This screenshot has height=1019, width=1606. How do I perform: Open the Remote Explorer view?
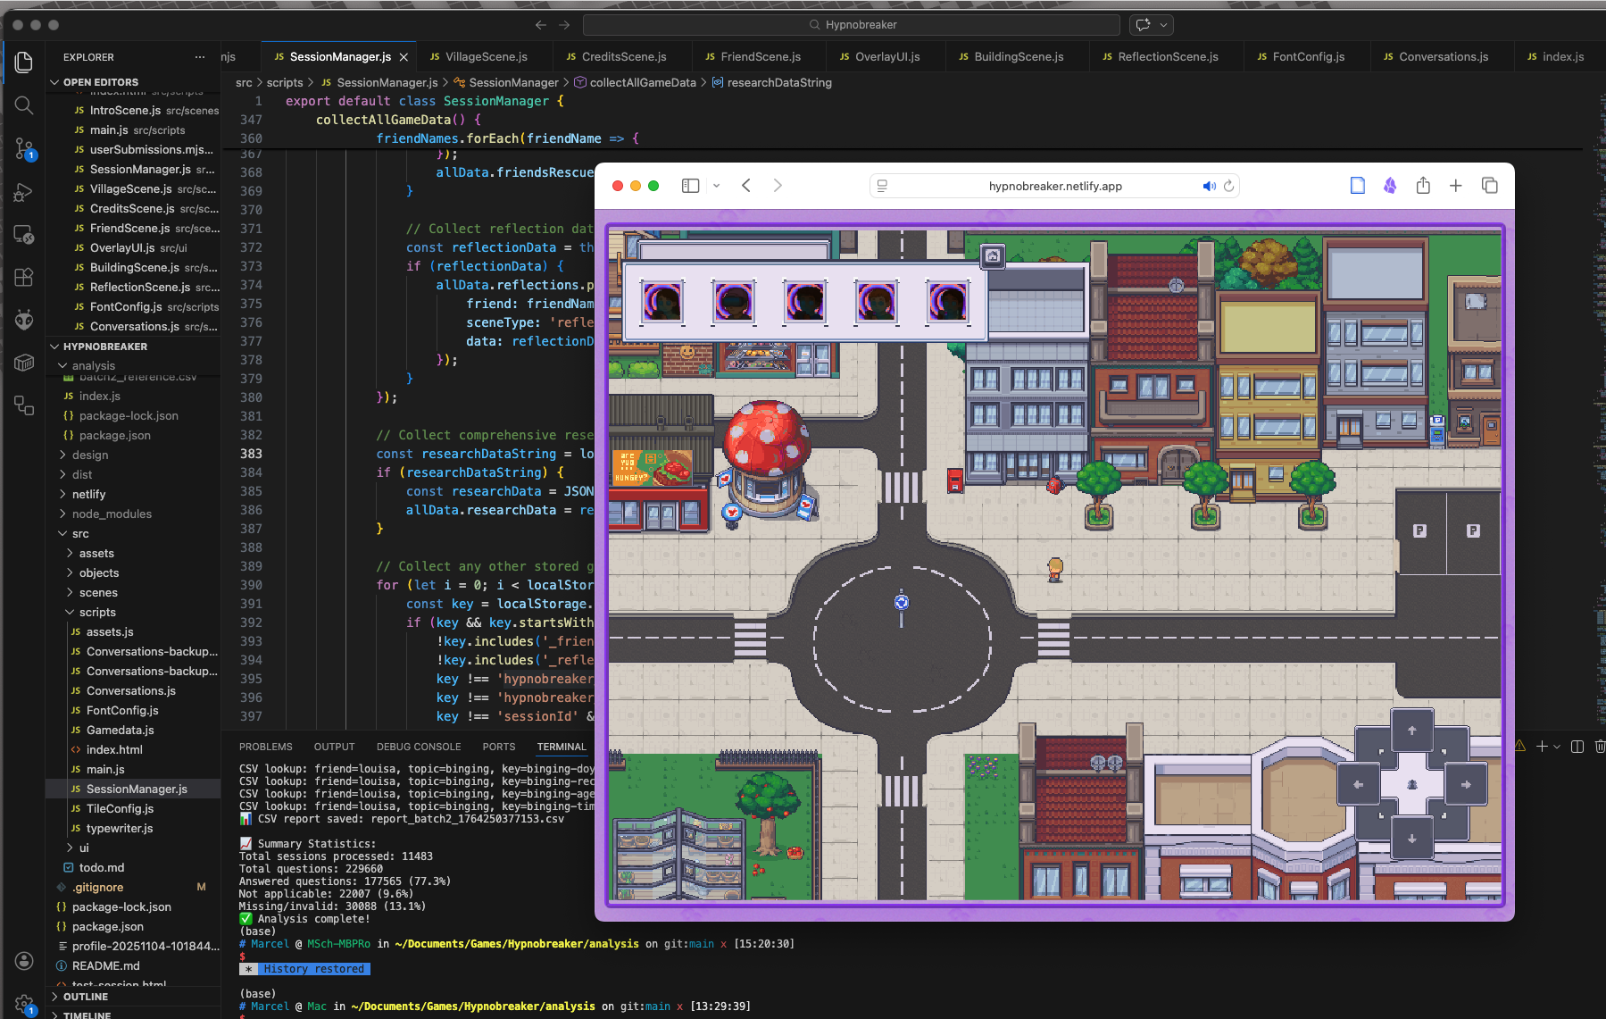[24, 235]
